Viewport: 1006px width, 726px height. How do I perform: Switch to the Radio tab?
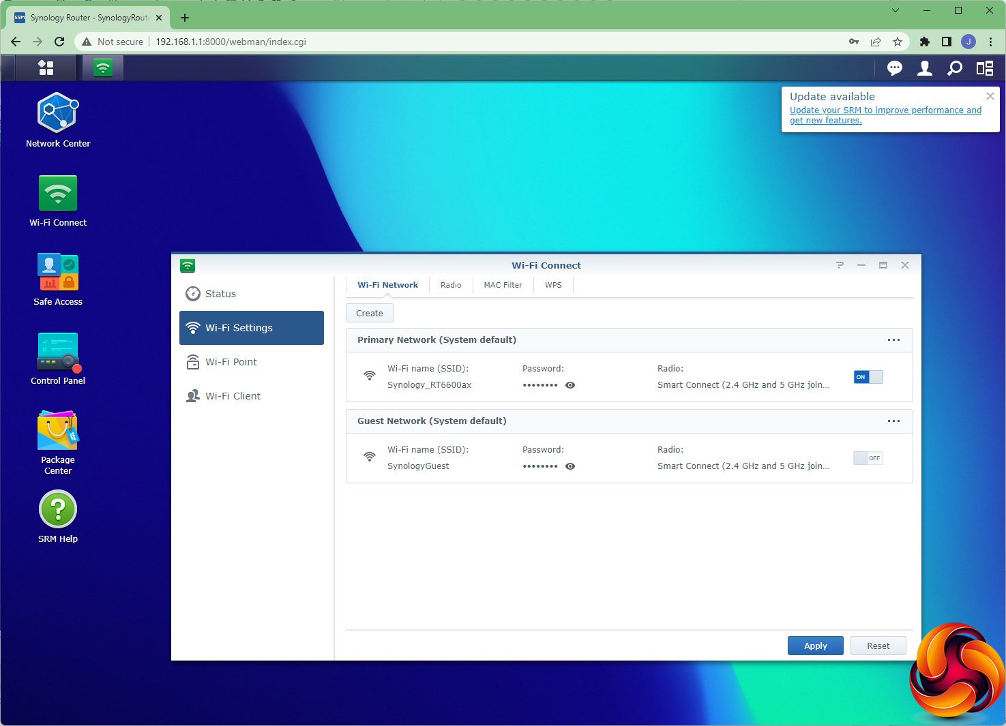[x=451, y=285]
